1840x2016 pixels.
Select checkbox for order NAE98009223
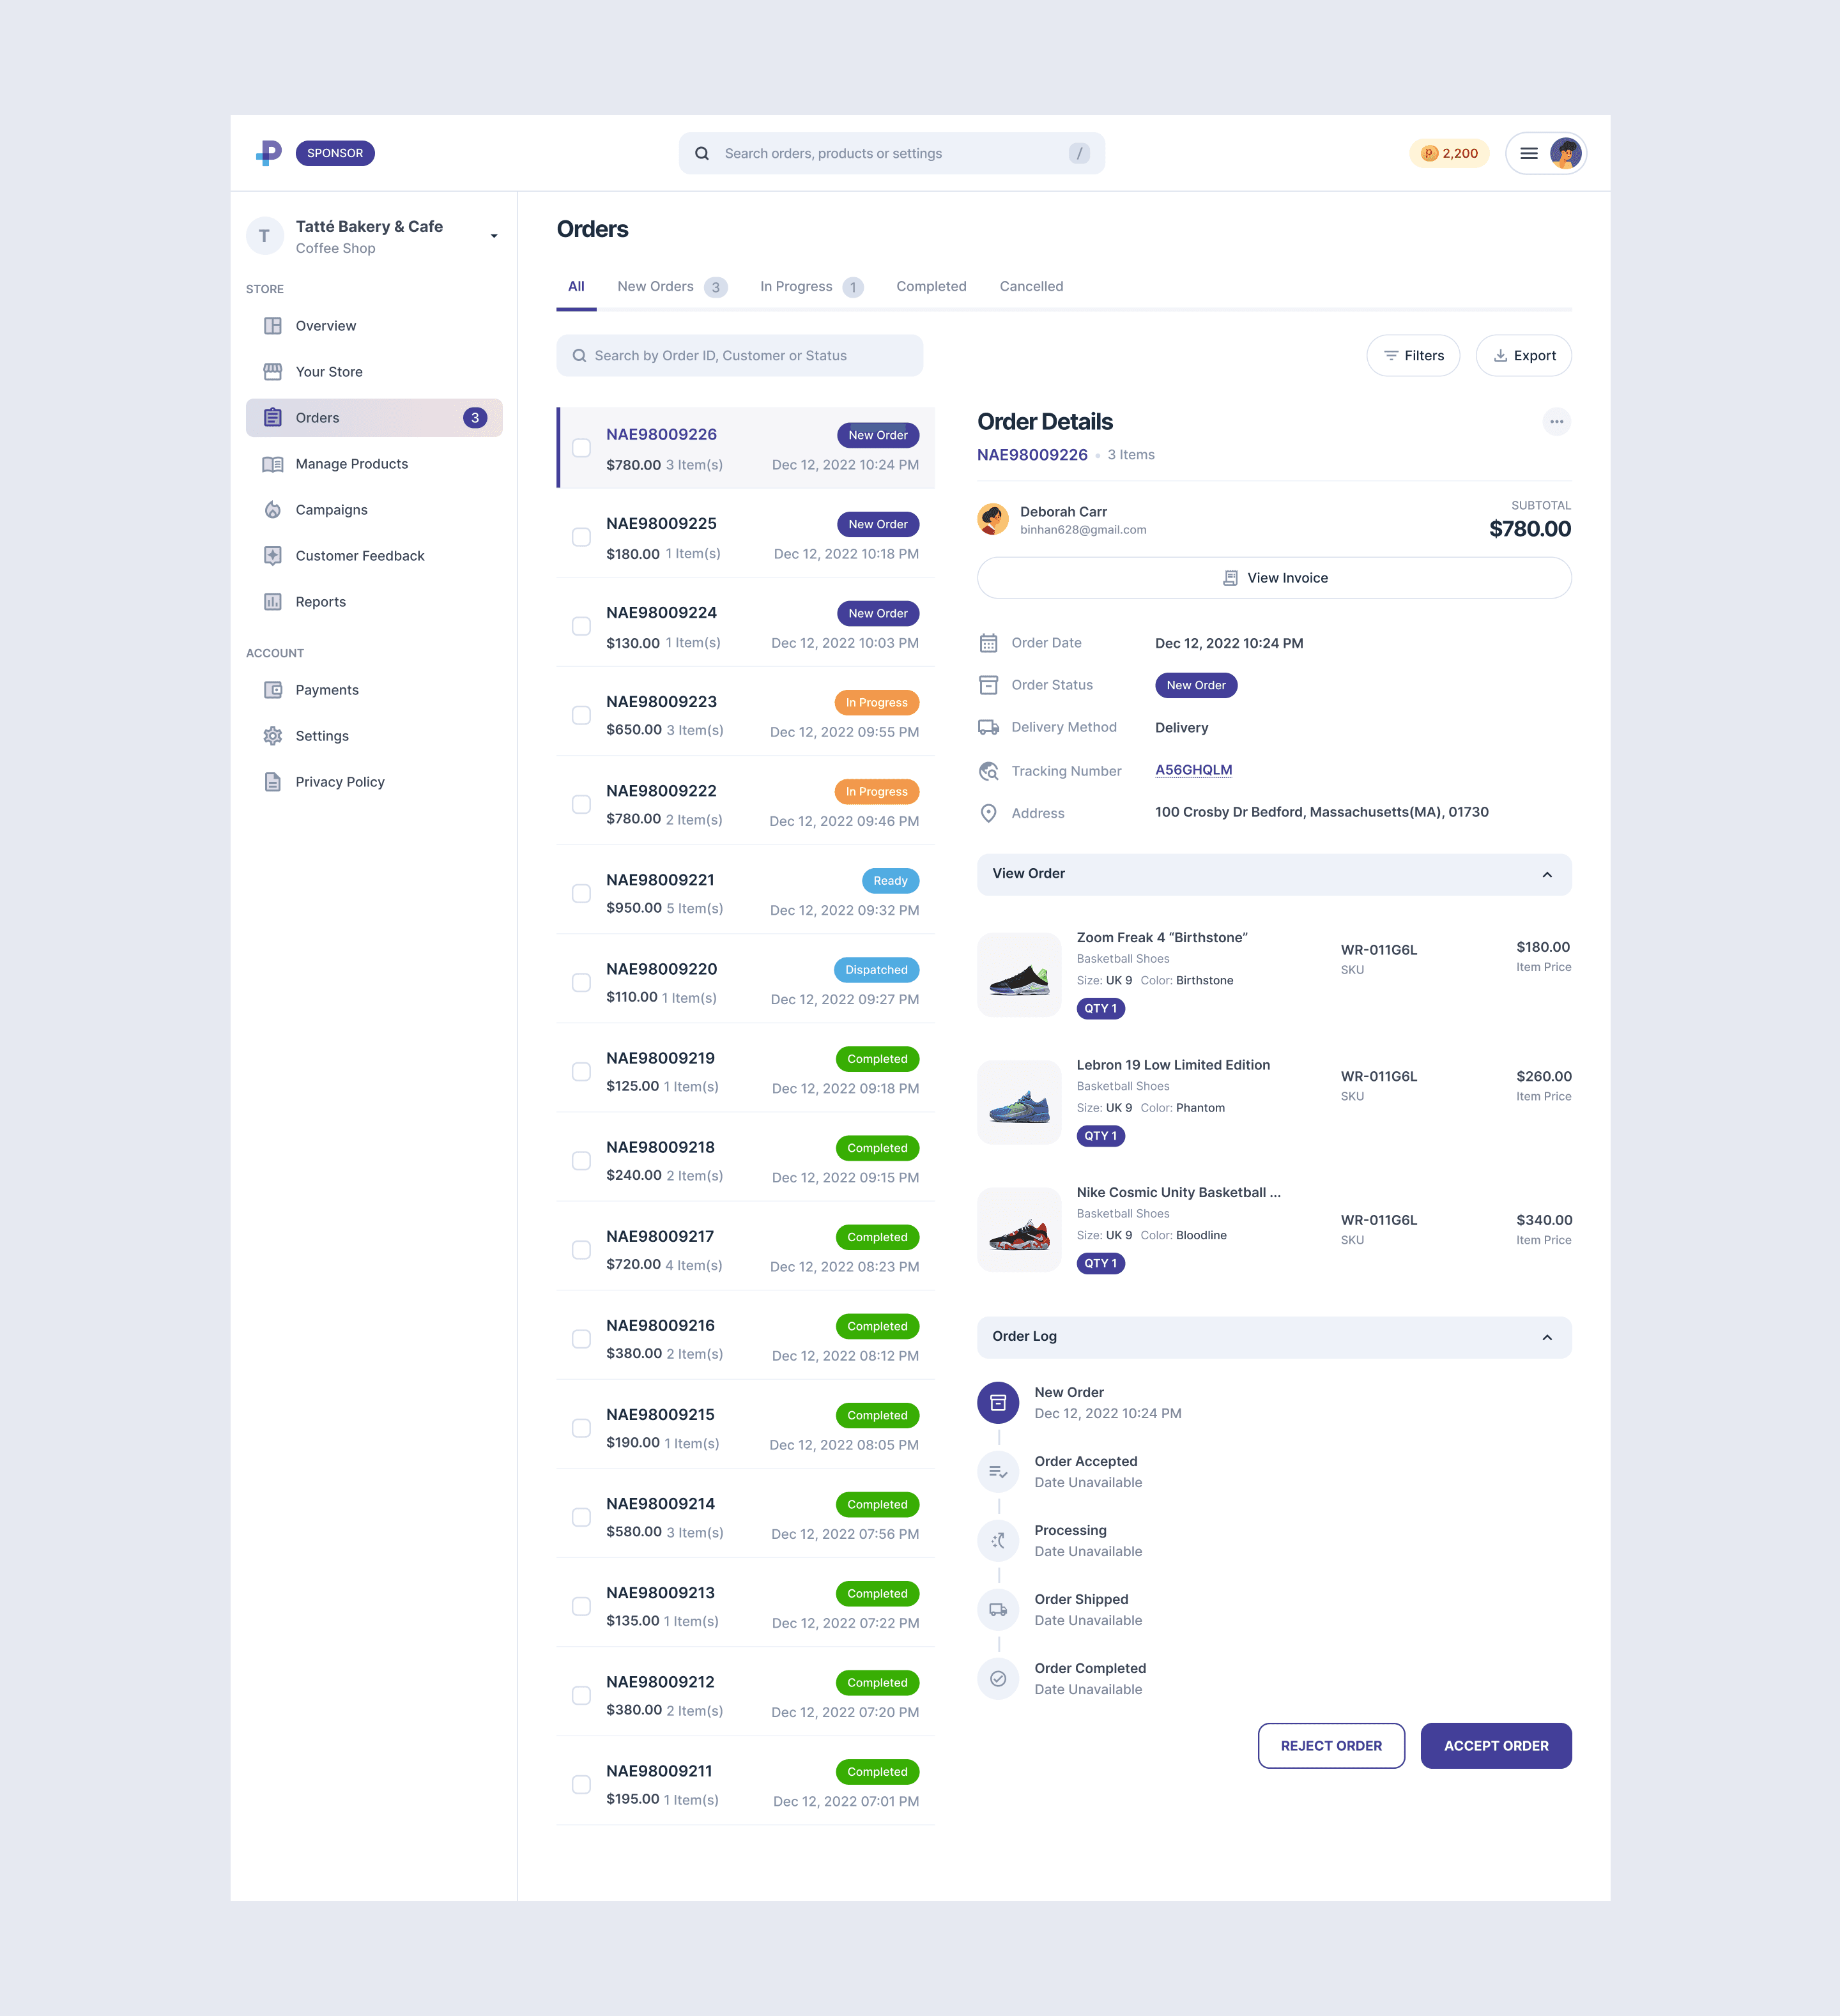tap(581, 716)
